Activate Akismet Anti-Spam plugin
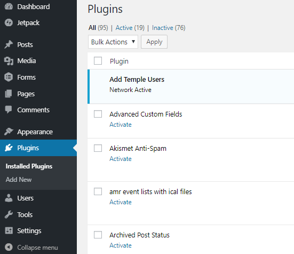The height and width of the screenshot is (254, 294). click(x=121, y=159)
